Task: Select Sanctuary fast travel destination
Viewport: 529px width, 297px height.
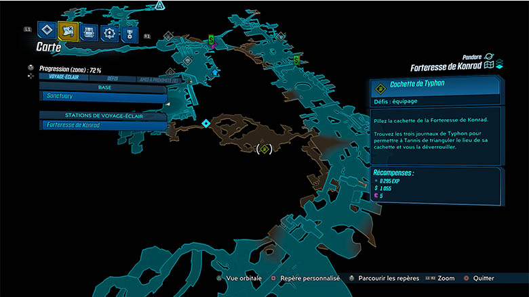Action: click(x=102, y=97)
